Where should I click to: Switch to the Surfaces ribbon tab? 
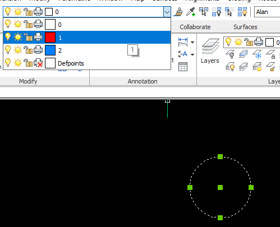[245, 27]
